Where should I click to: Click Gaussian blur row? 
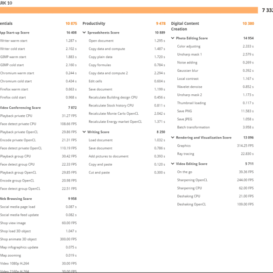[x=216, y=70]
